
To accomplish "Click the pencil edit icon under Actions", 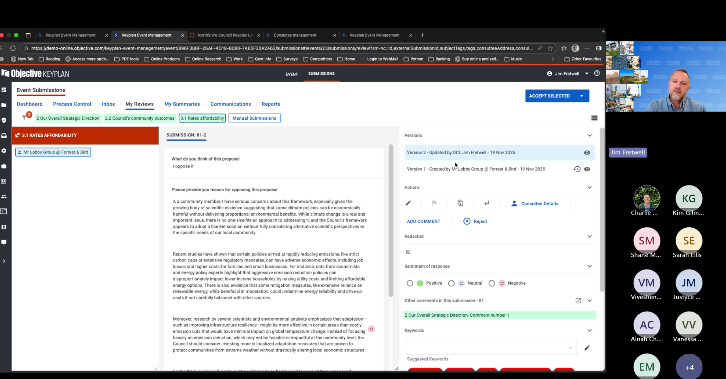I will pos(408,203).
